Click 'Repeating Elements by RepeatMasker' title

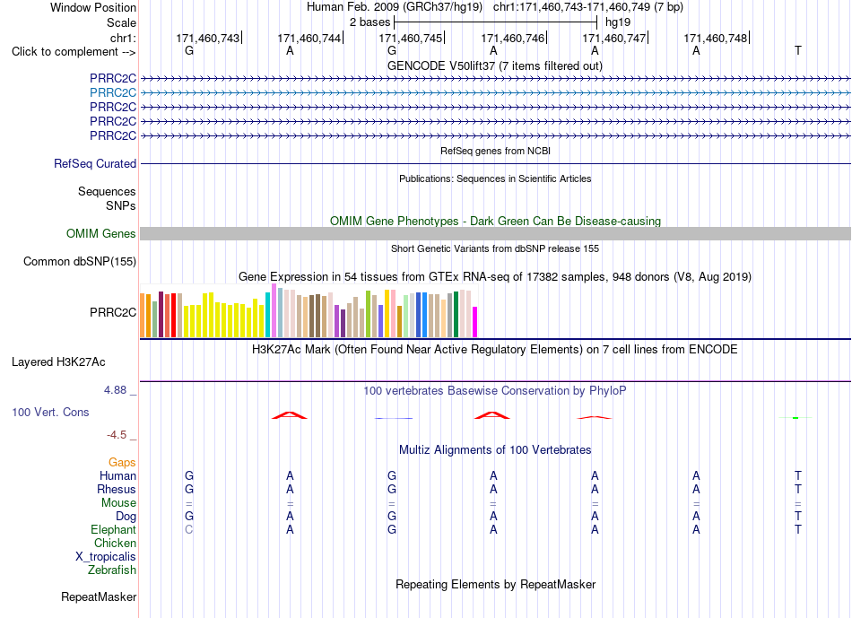pyautogui.click(x=496, y=584)
